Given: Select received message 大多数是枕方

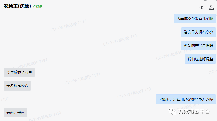Looking at the screenshot, I should tap(17, 86).
